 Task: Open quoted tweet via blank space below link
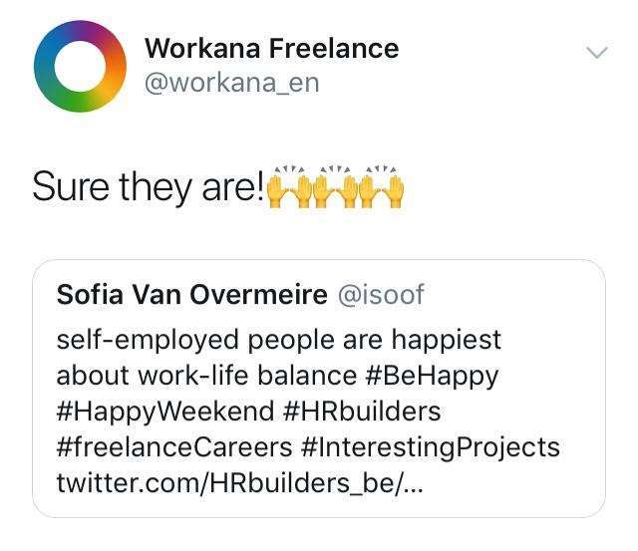tap(319, 506)
